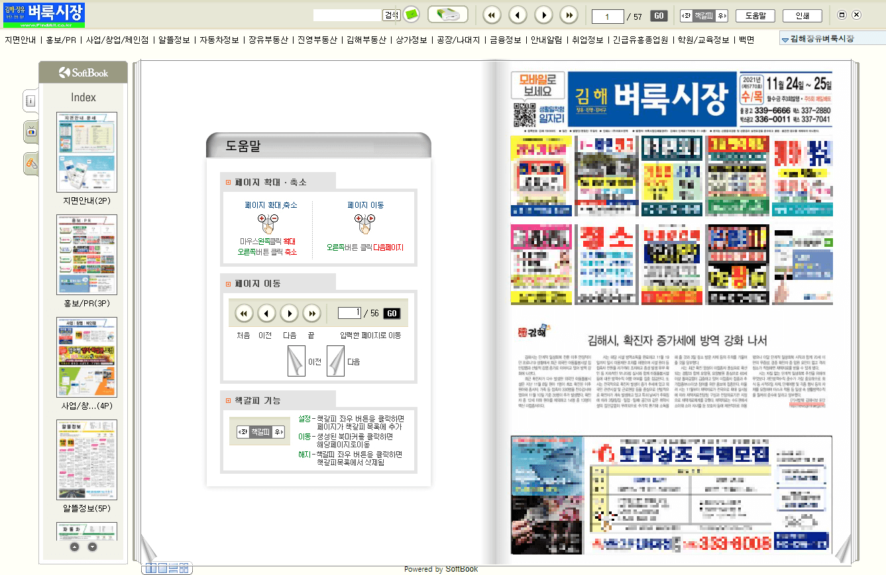Open the 금융정보 menu item

point(505,40)
